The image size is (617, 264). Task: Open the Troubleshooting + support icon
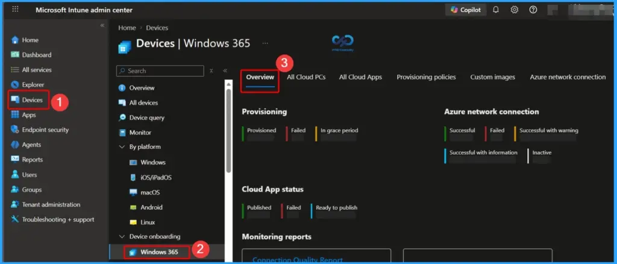15,219
